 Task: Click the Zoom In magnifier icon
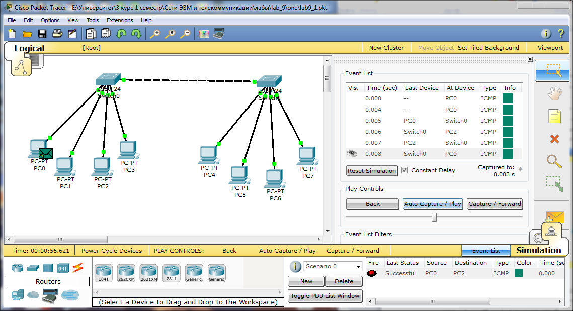pos(155,34)
